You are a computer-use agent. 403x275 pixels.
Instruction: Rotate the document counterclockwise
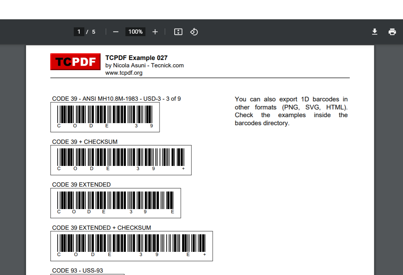(x=194, y=32)
